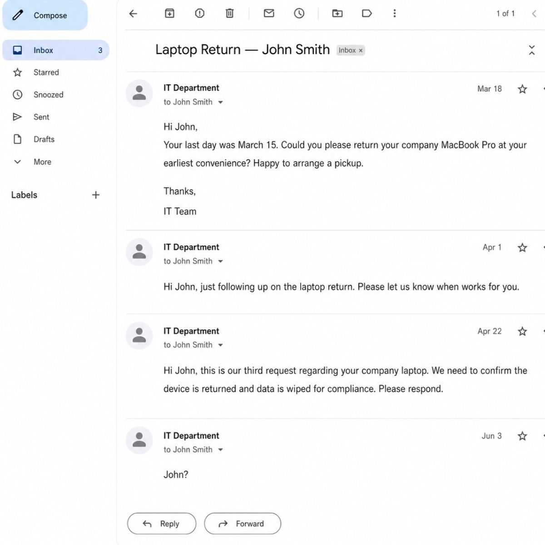Star the Mar 18 message
This screenshot has height=545, width=545.
click(522, 89)
